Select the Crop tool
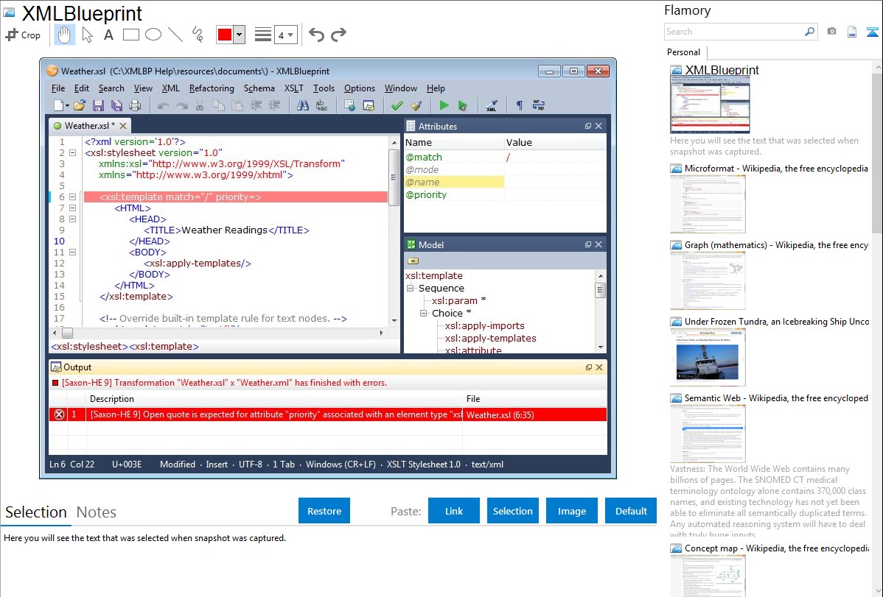This screenshot has height=597, width=883. (23, 35)
